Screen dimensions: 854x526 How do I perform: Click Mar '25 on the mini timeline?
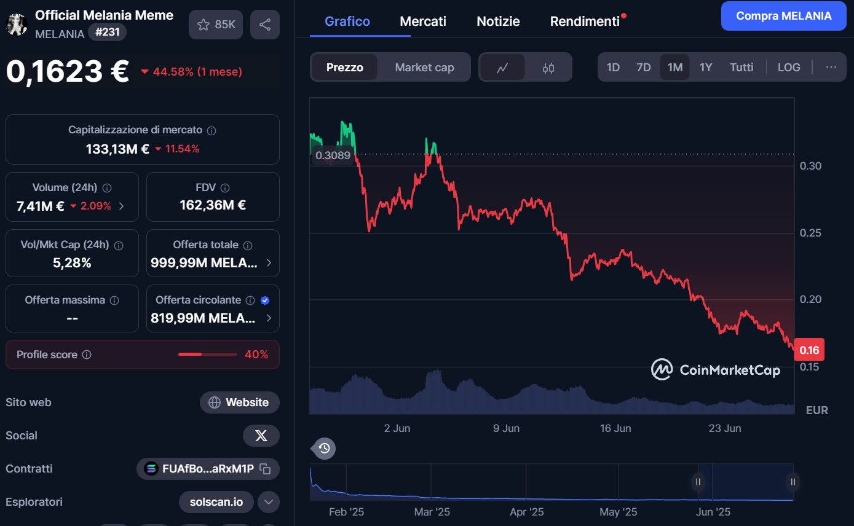pos(432,512)
